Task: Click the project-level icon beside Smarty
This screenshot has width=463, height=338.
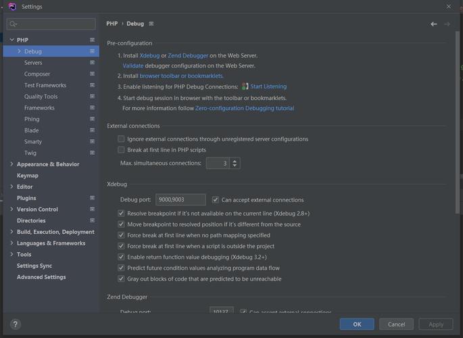Action: (92, 141)
